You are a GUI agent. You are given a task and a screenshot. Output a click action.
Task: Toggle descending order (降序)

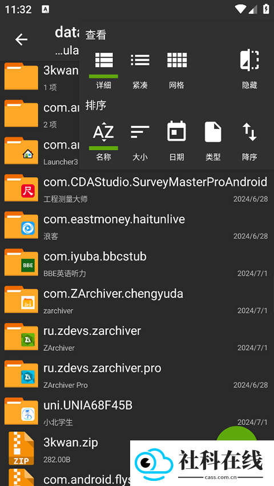(x=249, y=141)
